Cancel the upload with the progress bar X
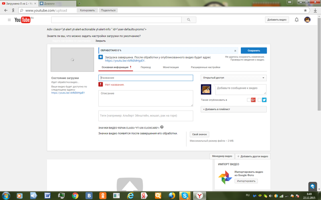This screenshot has height=200, width=321. [235, 51]
